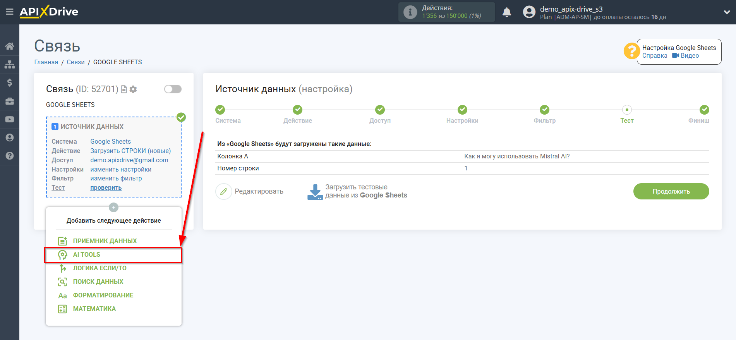Open the notifications bell
736x340 pixels.
(507, 12)
